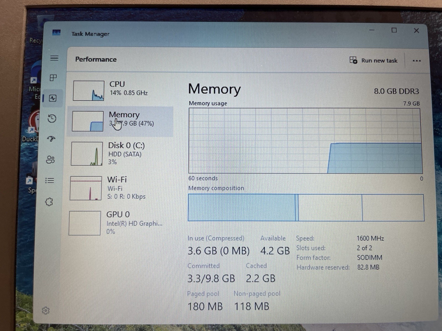This screenshot has width=442, height=331.
Task: Click the Memory usage graph
Action: [x=305, y=141]
